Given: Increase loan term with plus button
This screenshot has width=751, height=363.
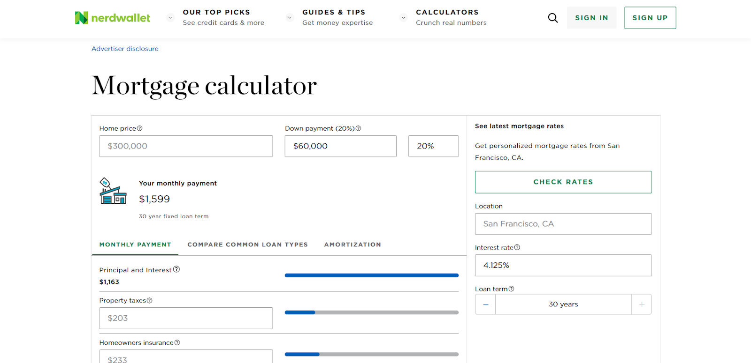Looking at the screenshot, I should pyautogui.click(x=641, y=304).
